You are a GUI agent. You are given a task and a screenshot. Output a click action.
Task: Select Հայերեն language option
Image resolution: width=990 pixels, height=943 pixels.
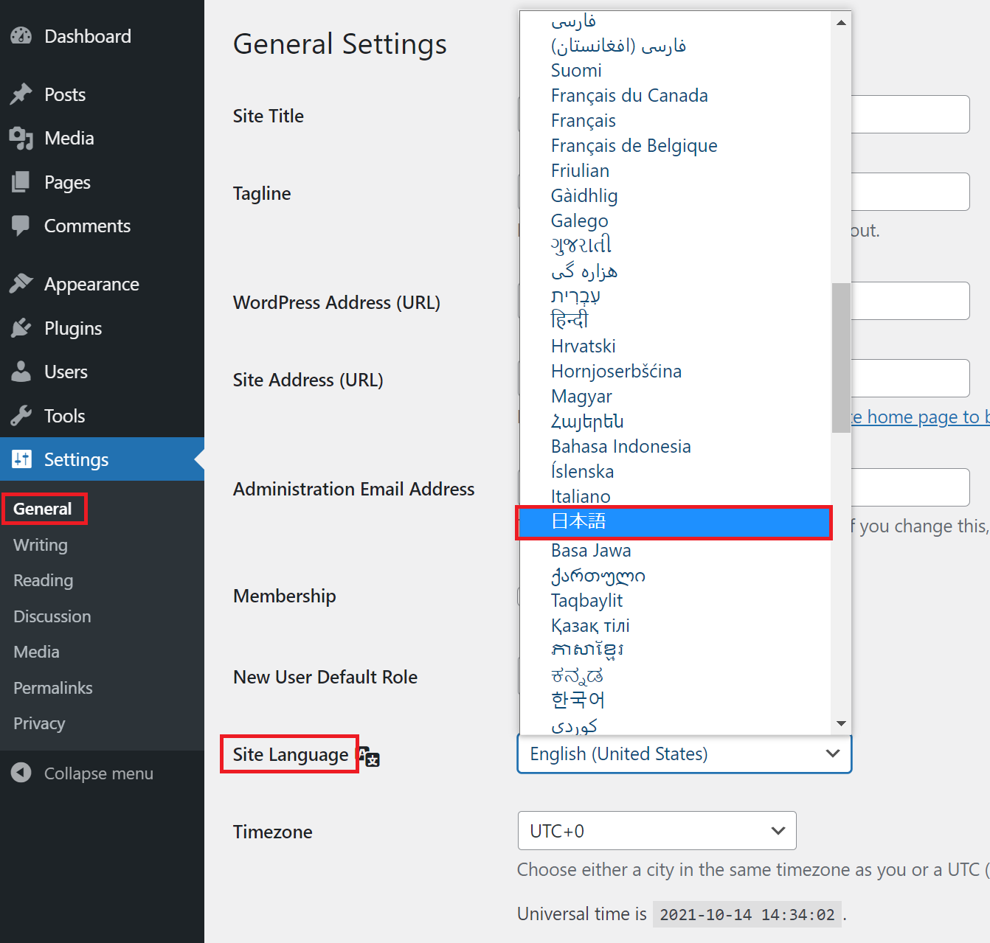[675, 422]
